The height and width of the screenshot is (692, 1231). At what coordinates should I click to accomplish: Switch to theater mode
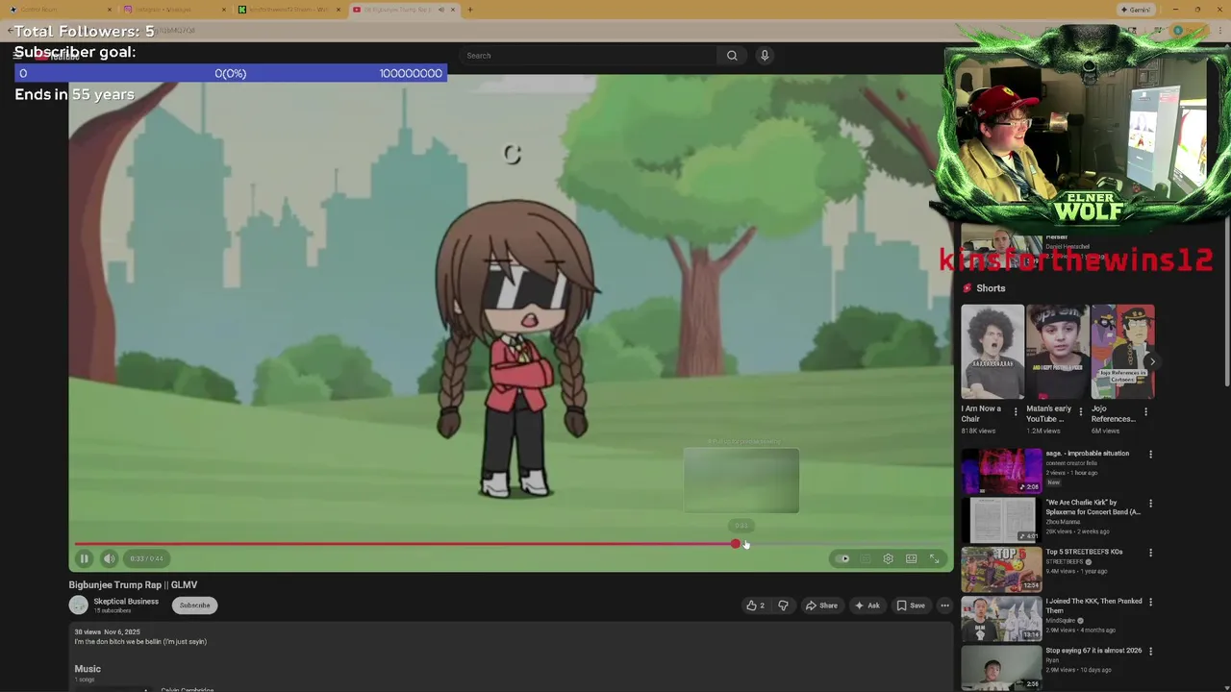point(911,558)
